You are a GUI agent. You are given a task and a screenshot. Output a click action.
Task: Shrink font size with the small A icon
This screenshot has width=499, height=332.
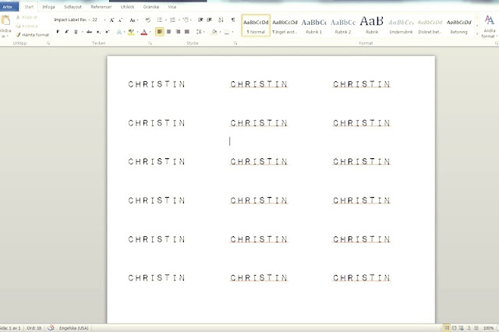pos(120,20)
